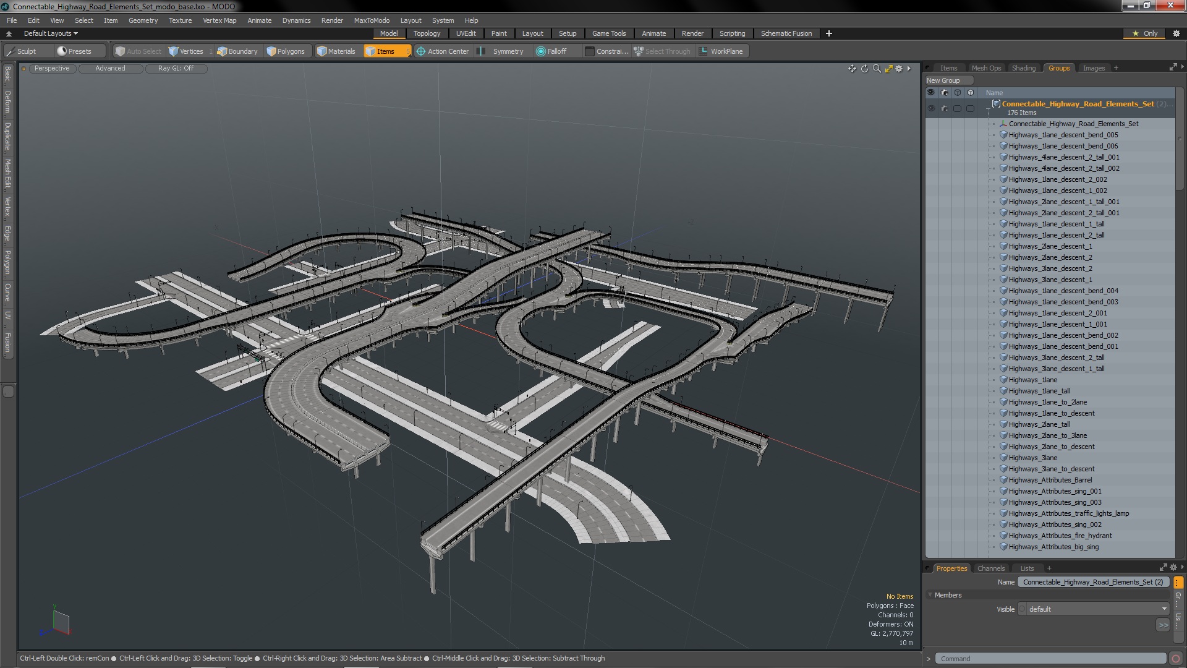Image resolution: width=1187 pixels, height=668 pixels.
Task: Open the Advanced shading style dropdown
Action: click(x=110, y=69)
